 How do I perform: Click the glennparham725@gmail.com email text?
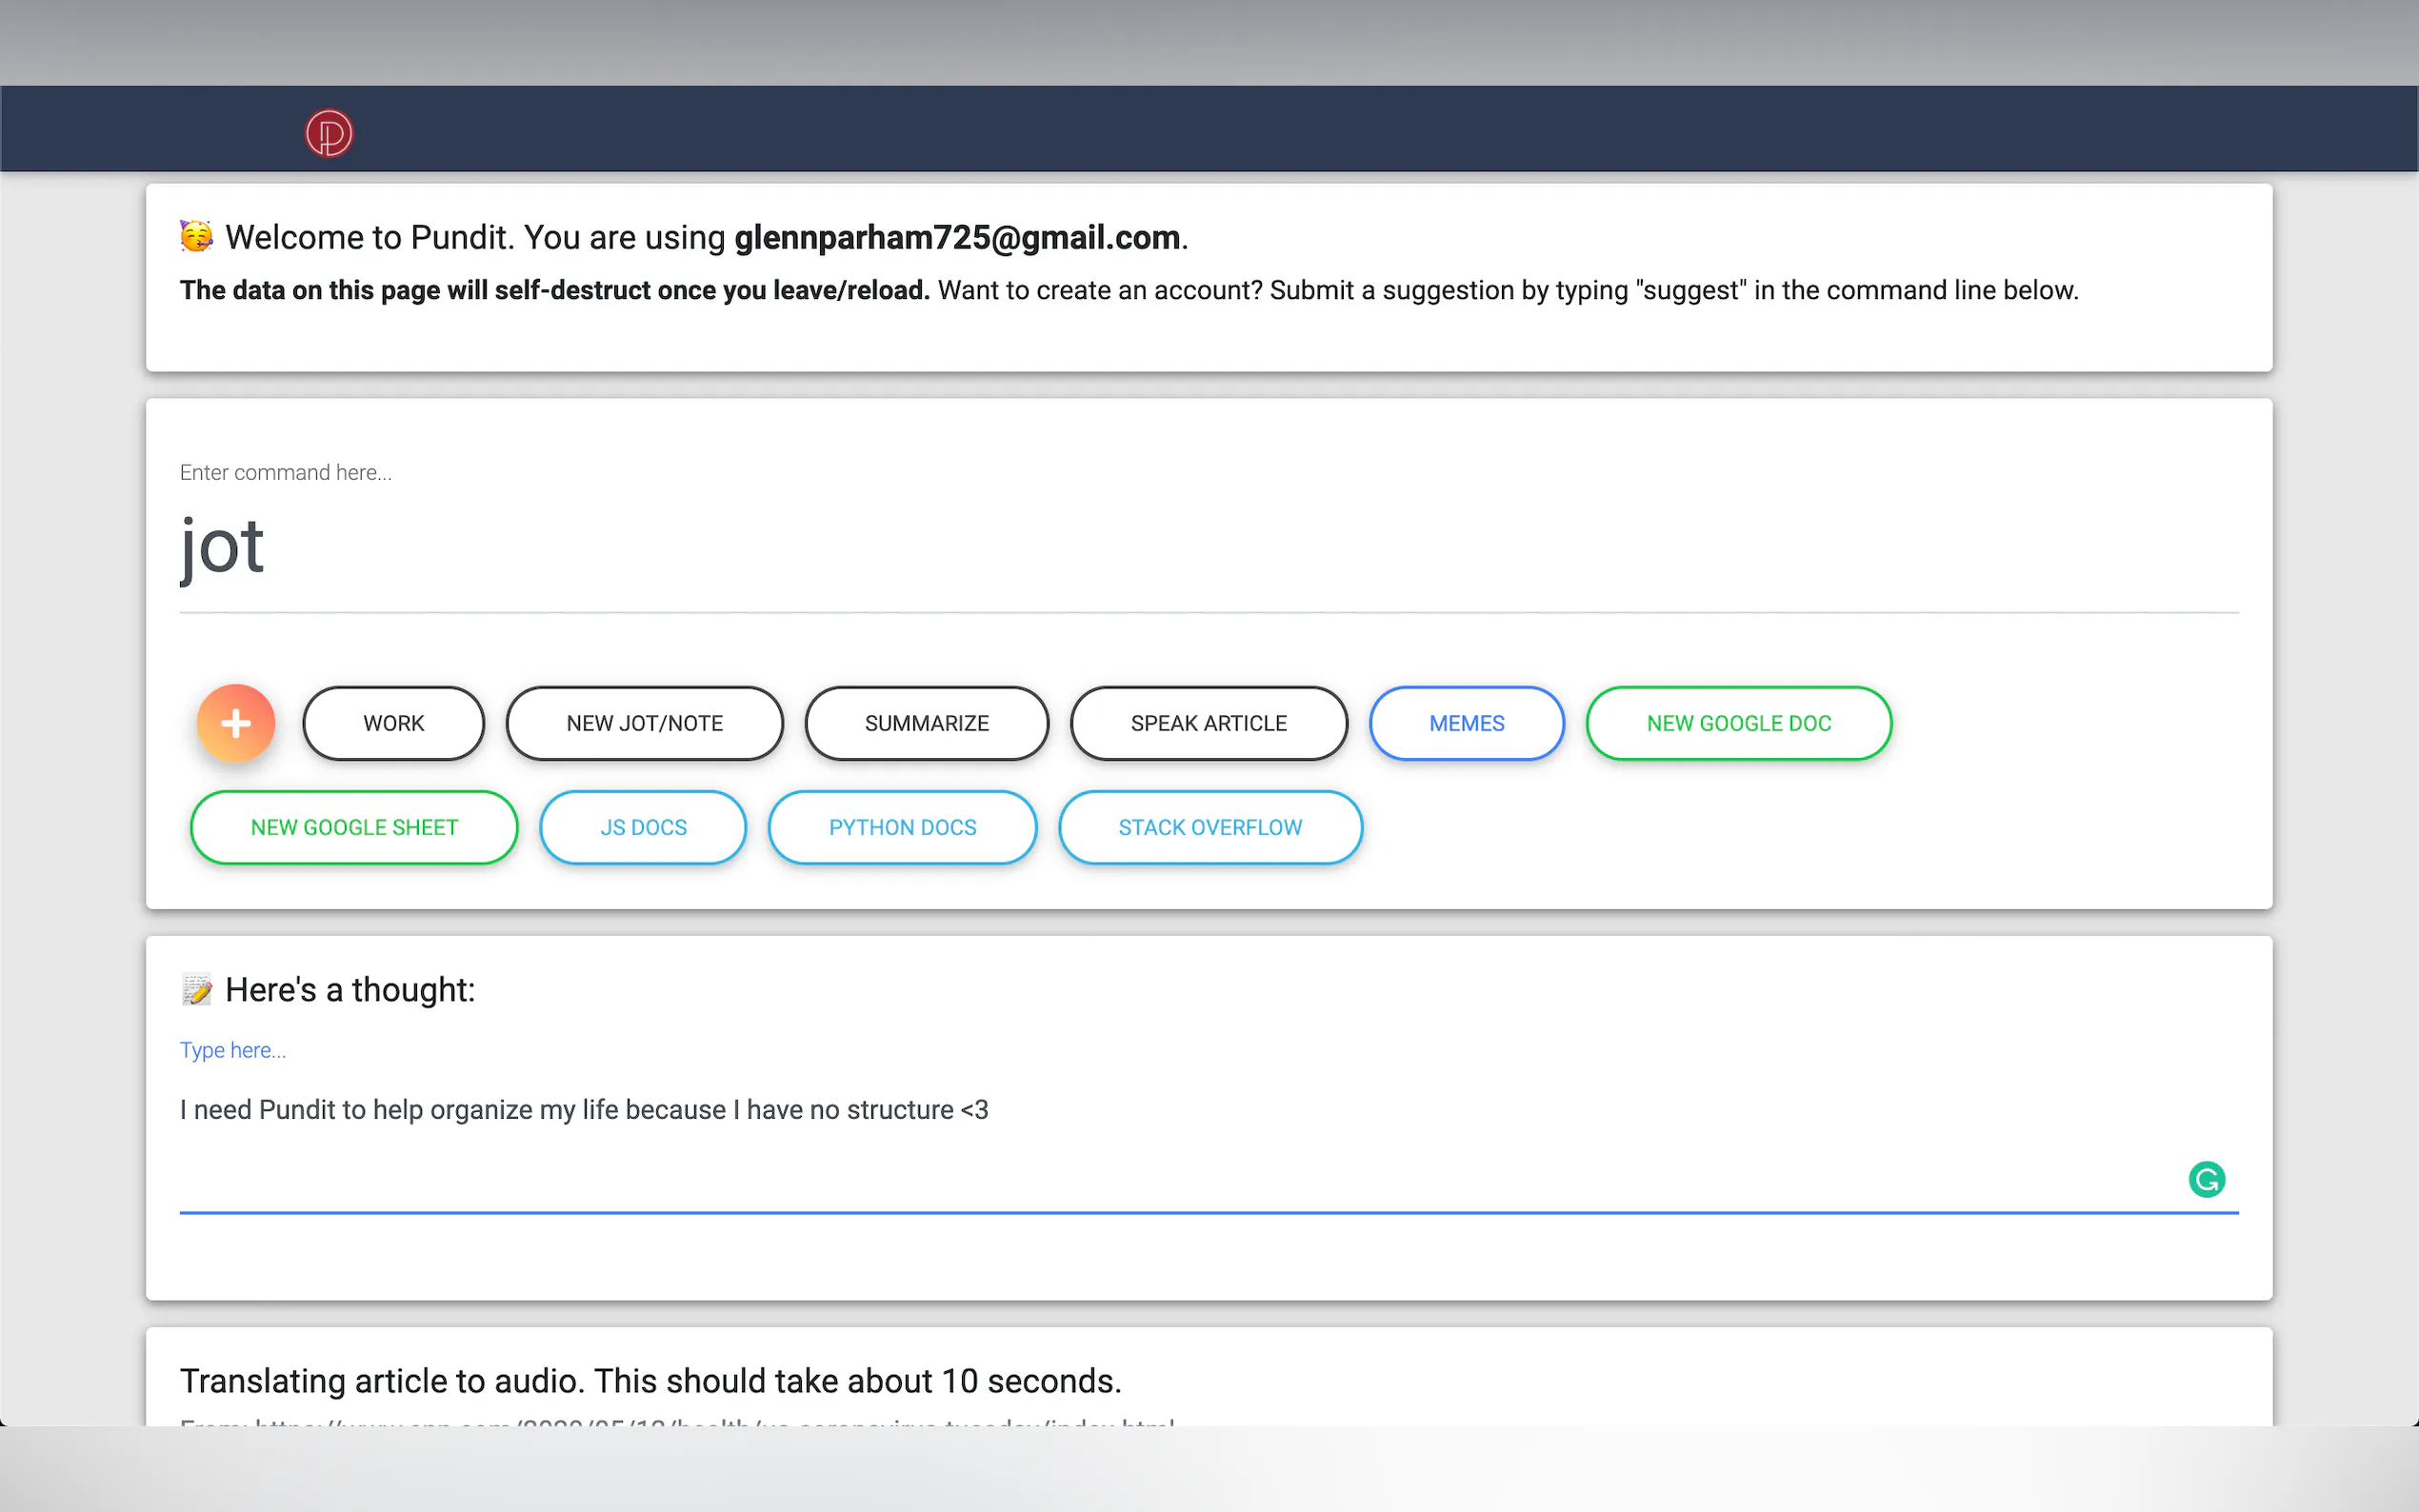(x=957, y=237)
